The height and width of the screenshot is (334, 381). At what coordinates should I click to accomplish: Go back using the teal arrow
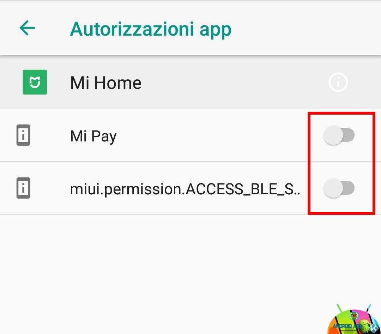click(27, 28)
